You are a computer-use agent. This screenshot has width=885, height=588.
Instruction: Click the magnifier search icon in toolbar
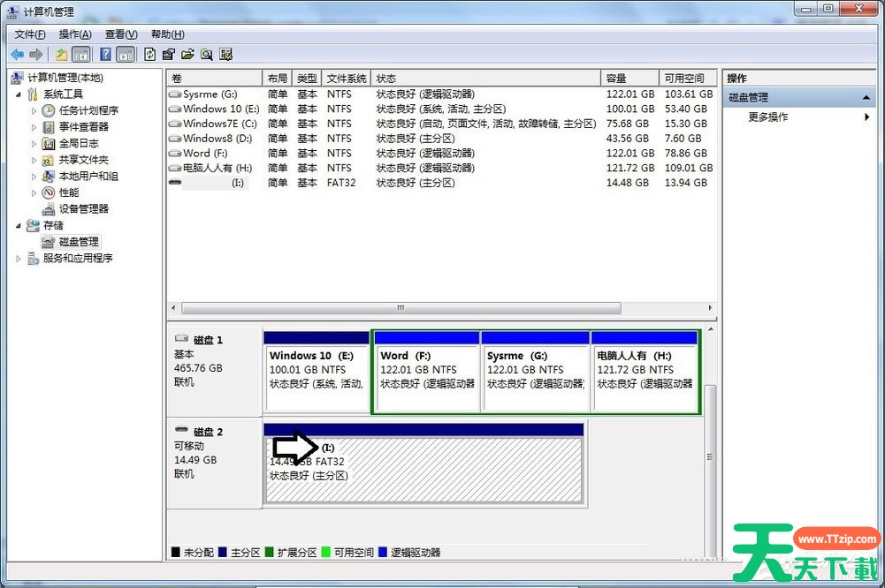tap(206, 55)
